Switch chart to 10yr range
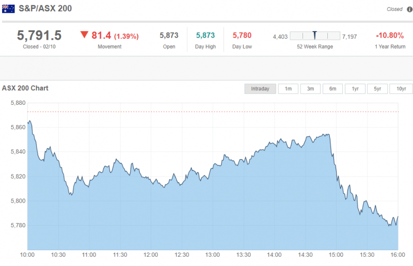Viewport: 413px width, 266px height. (x=401, y=89)
